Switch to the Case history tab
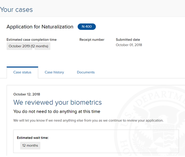The height and width of the screenshot is (157, 185). 54,72
